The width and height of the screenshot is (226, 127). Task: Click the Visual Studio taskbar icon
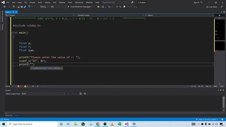click(127, 124)
